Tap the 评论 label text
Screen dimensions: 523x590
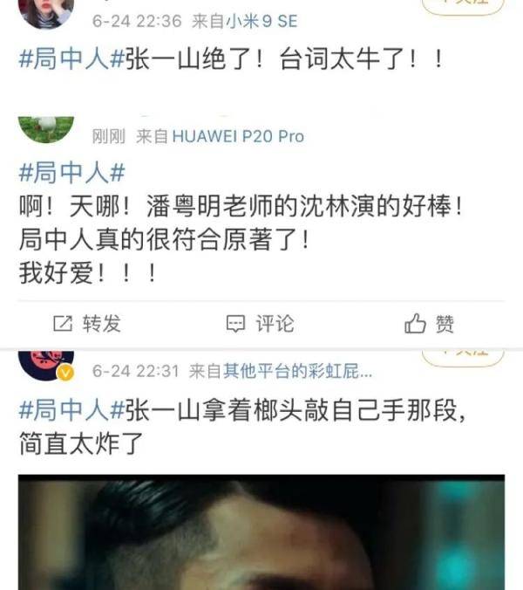(x=275, y=324)
